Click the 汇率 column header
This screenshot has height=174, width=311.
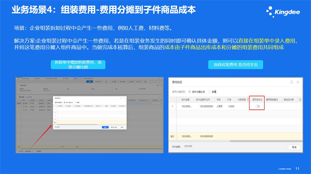point(229,100)
